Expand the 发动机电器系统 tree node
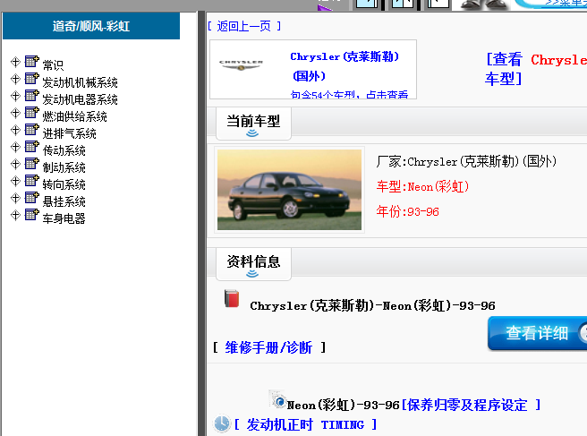Viewport: 587px width, 436px height. click(15, 96)
